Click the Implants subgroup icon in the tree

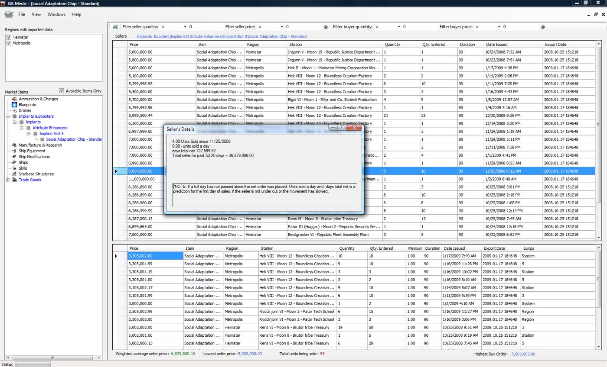click(21, 122)
